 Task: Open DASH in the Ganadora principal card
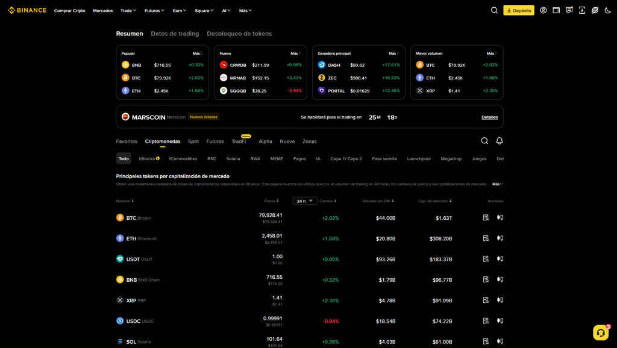pos(359,65)
